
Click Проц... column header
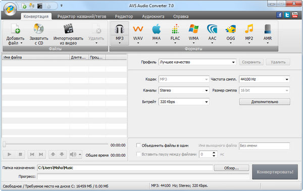click(x=97, y=57)
